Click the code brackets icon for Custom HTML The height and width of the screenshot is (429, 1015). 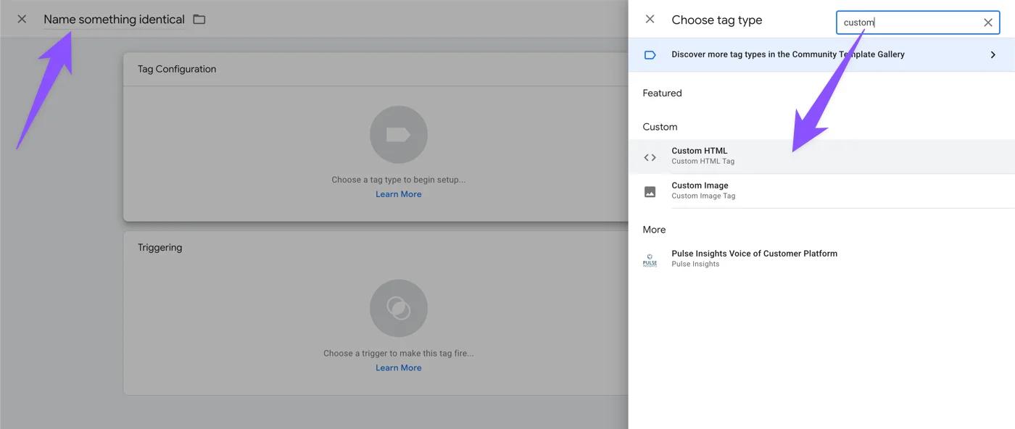pos(650,157)
